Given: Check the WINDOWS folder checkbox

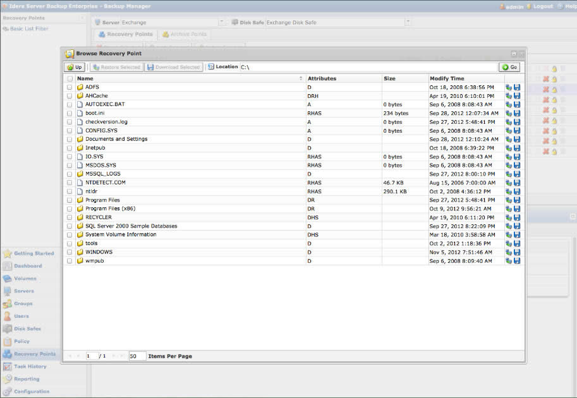Looking at the screenshot, I should (70, 252).
